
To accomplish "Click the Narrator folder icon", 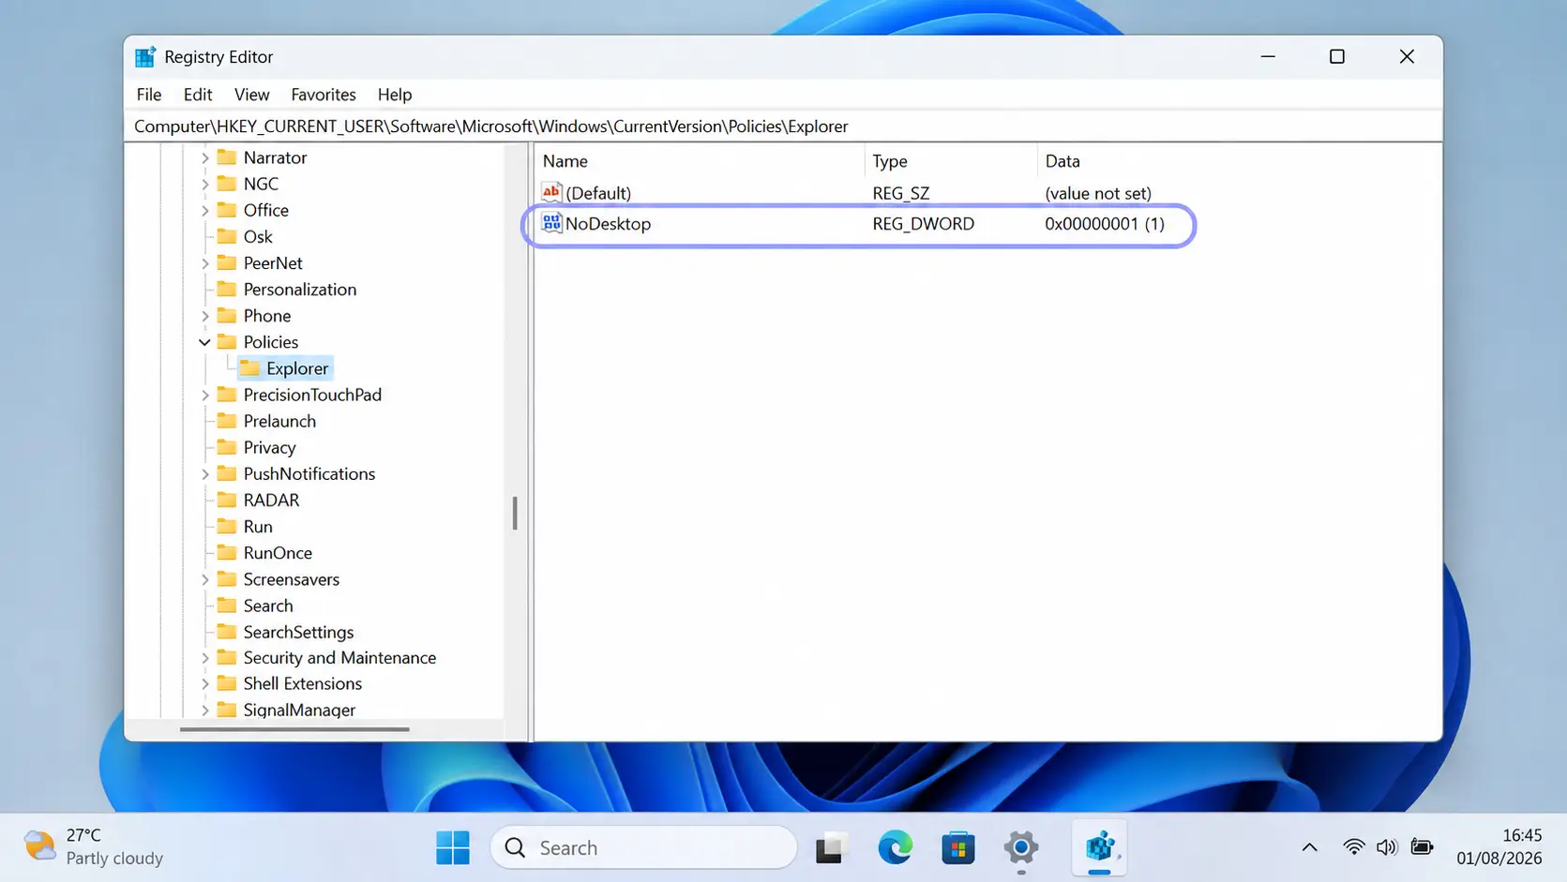I will coord(227,157).
